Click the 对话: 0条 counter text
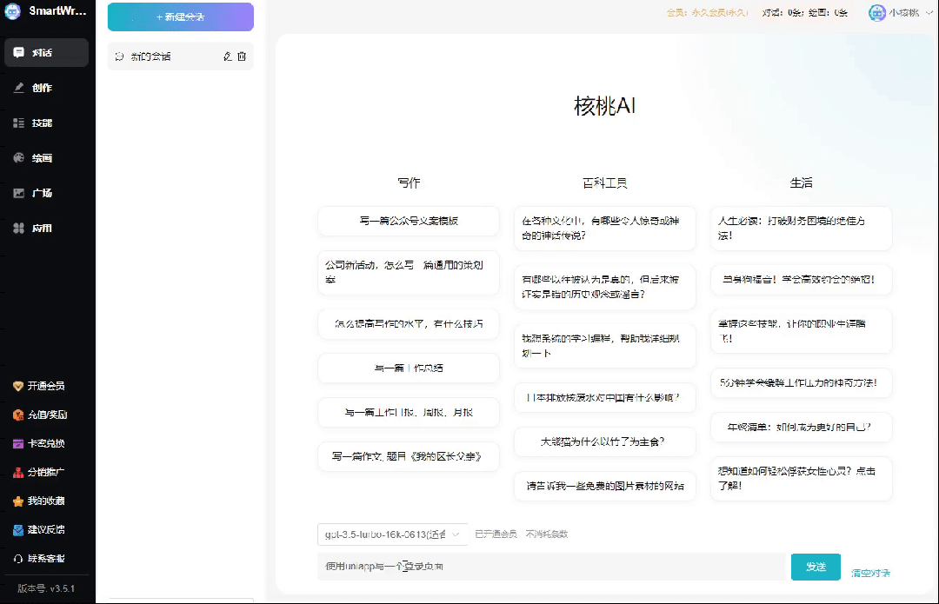 [x=782, y=12]
